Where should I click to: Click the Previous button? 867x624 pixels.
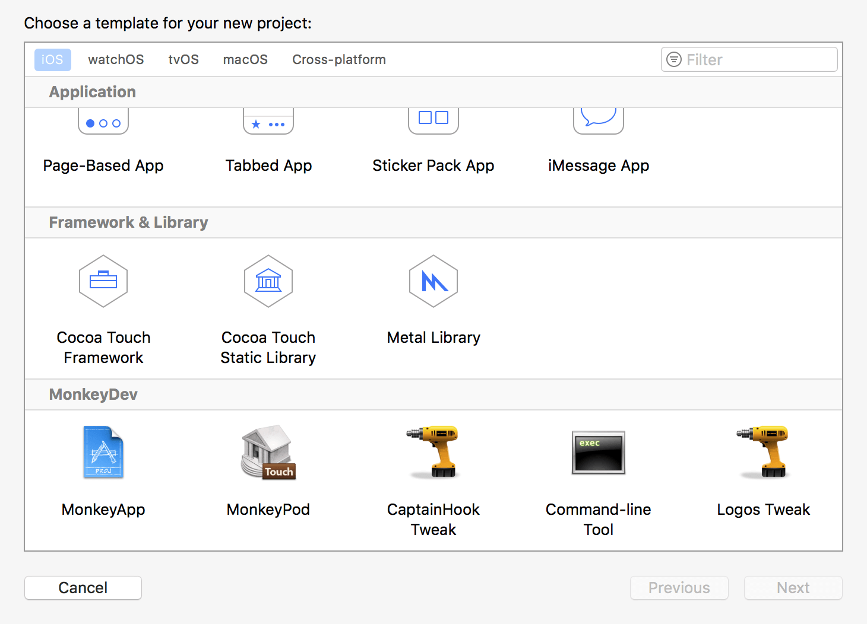coord(679,588)
